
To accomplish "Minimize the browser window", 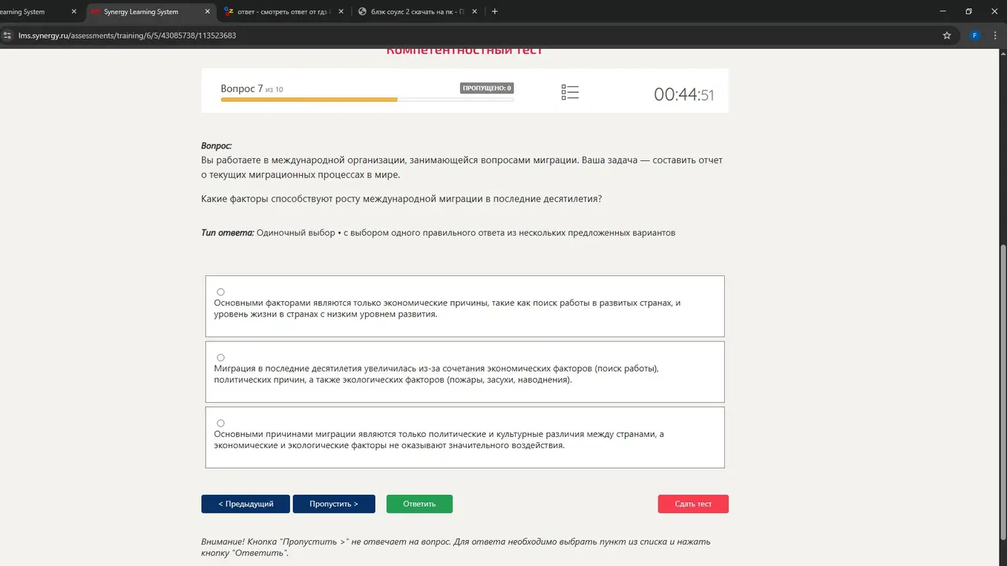I will coord(943,11).
